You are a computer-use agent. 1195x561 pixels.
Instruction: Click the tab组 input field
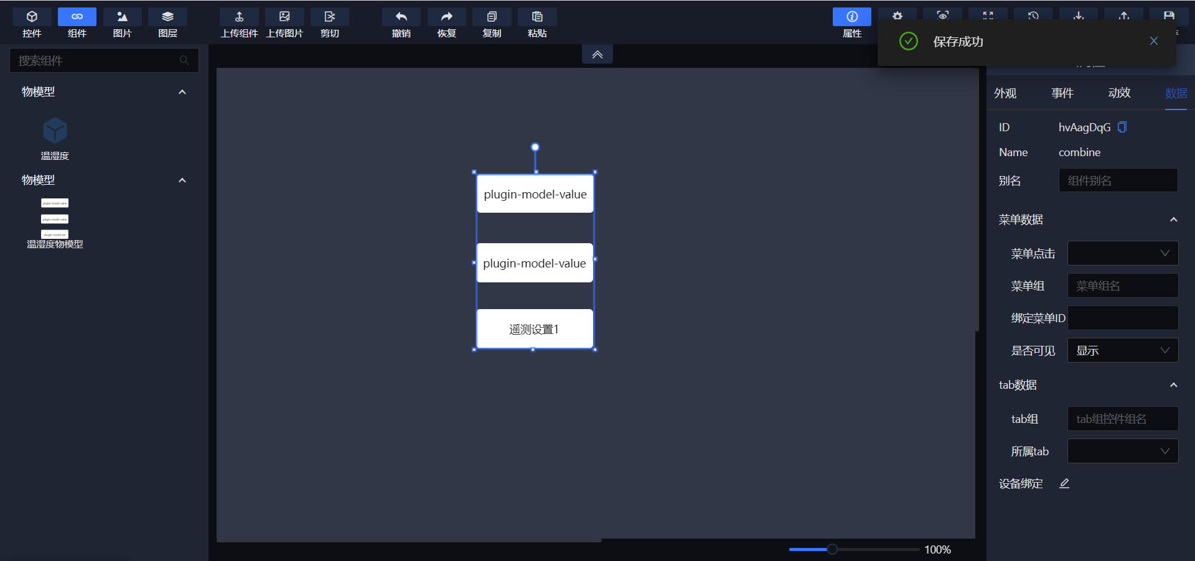[1123, 419]
